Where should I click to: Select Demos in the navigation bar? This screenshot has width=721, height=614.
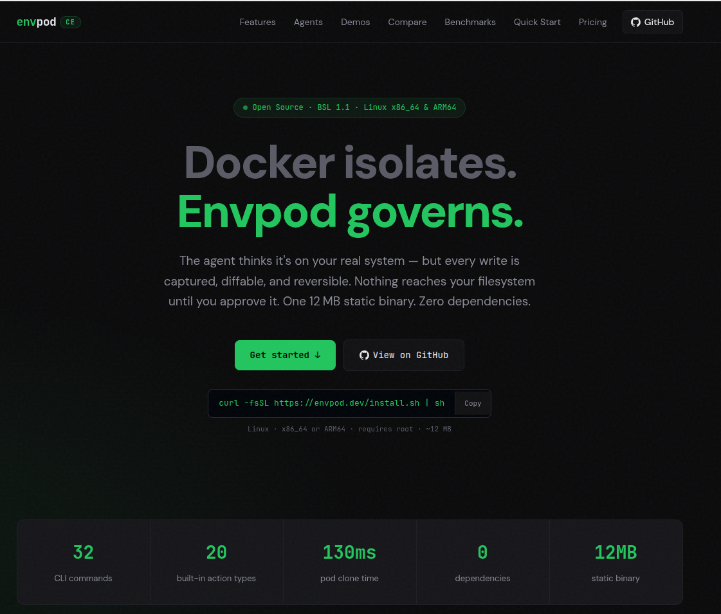point(355,21)
